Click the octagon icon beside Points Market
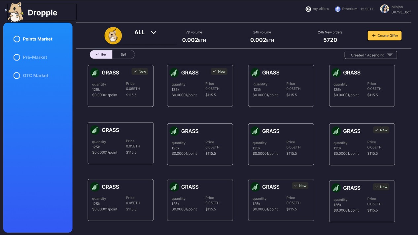This screenshot has height=235, width=418. pyautogui.click(x=17, y=39)
